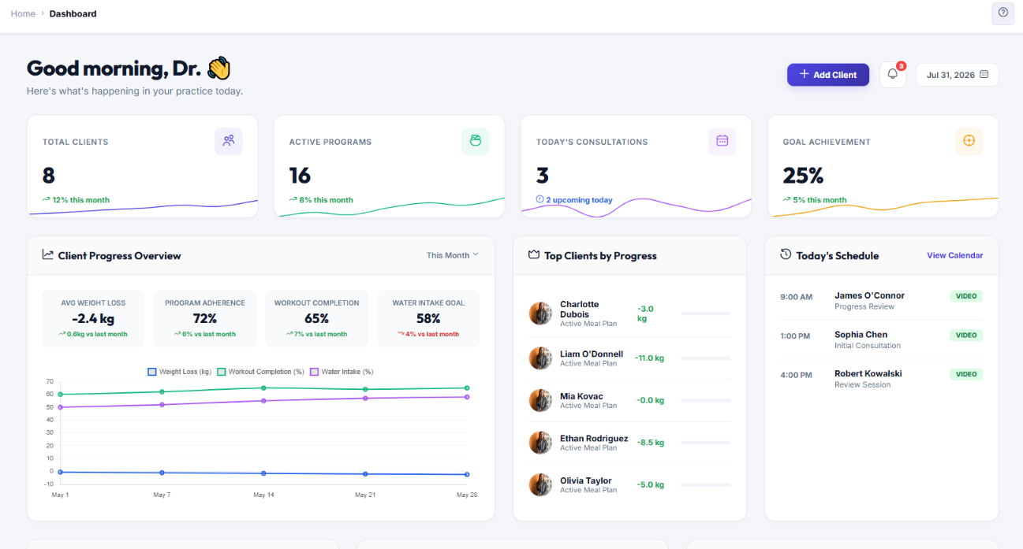Click the Olivia Taylor client name
Screen dimensions: 1023x549
tap(586, 480)
